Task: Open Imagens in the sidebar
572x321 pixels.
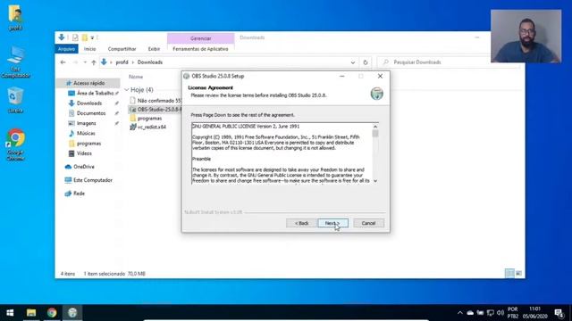Action: click(86, 123)
